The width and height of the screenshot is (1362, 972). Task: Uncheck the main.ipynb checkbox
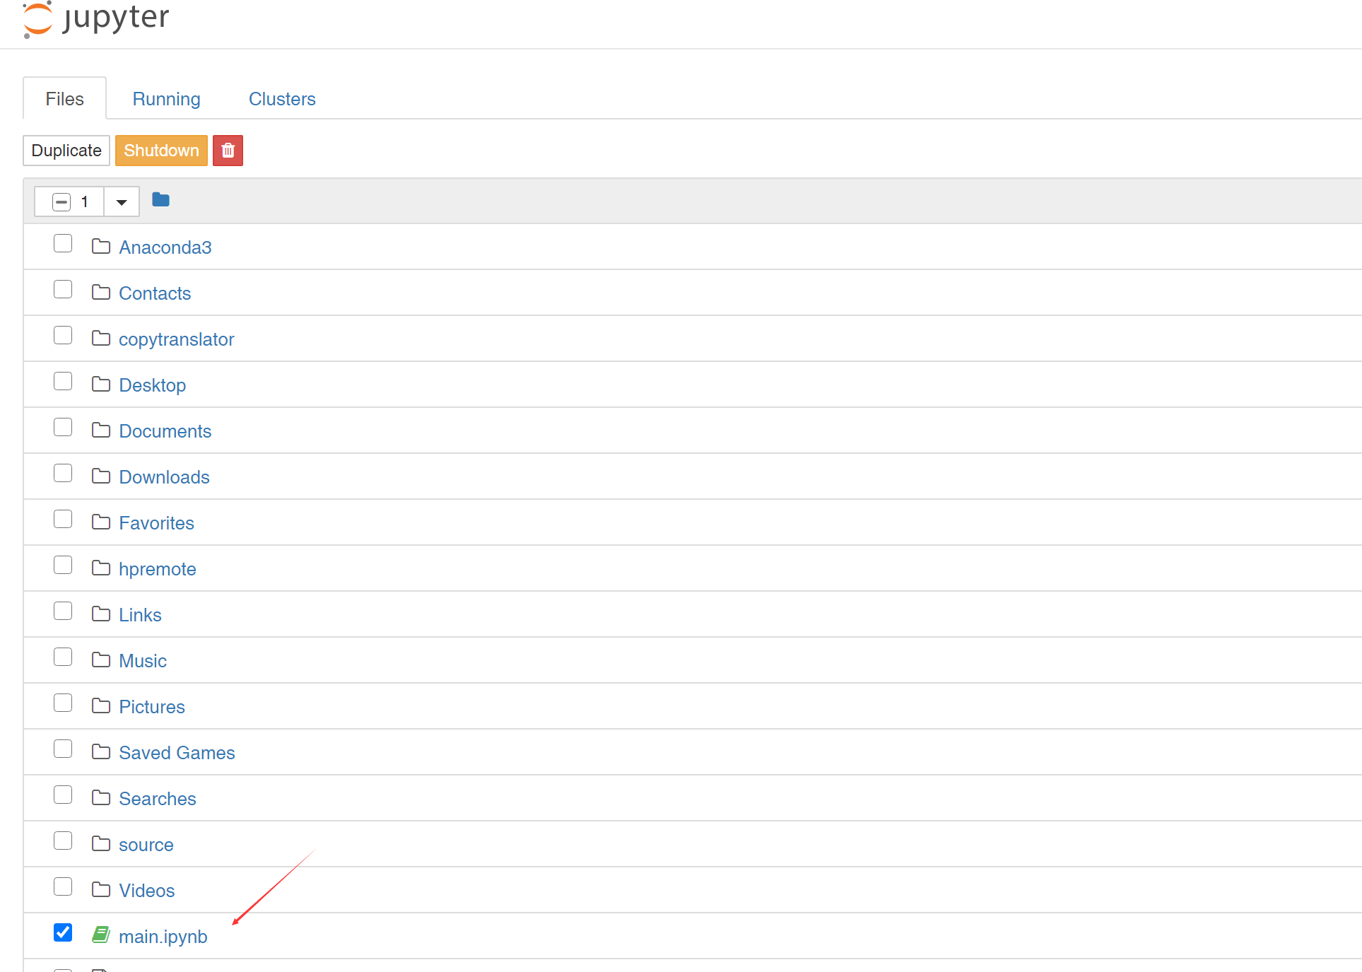click(63, 932)
